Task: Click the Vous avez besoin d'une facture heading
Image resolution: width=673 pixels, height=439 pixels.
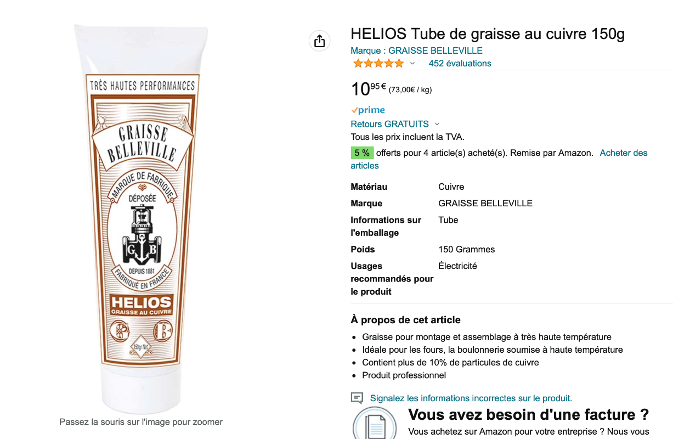Action: [x=529, y=414]
